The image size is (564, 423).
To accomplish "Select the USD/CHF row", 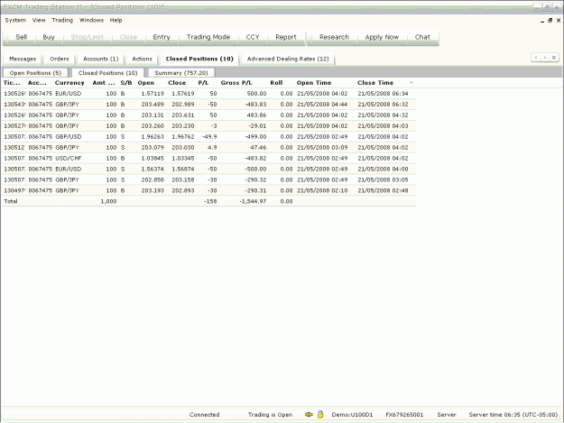I will [208, 158].
